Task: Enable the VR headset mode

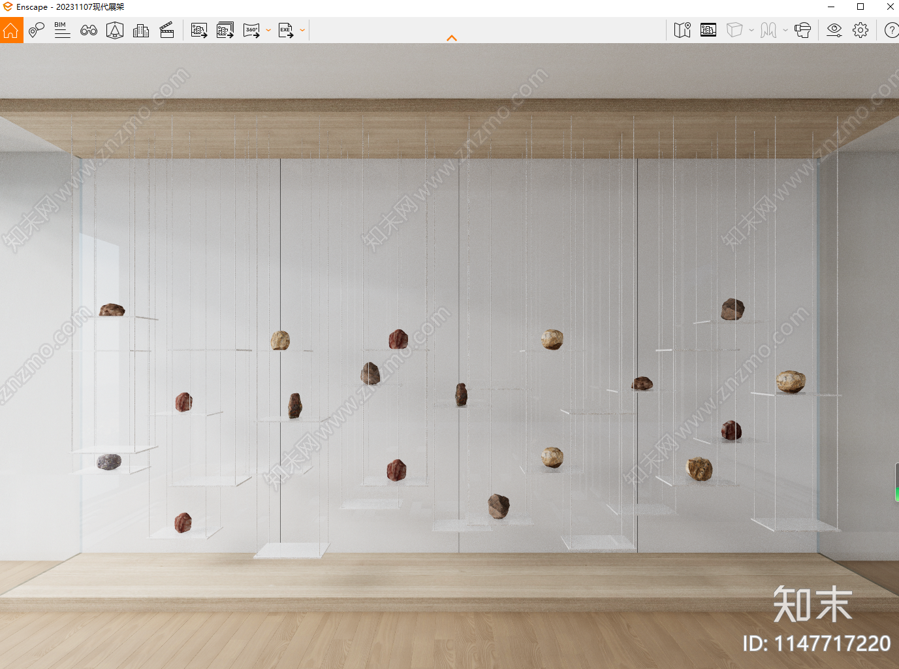Action: click(803, 30)
